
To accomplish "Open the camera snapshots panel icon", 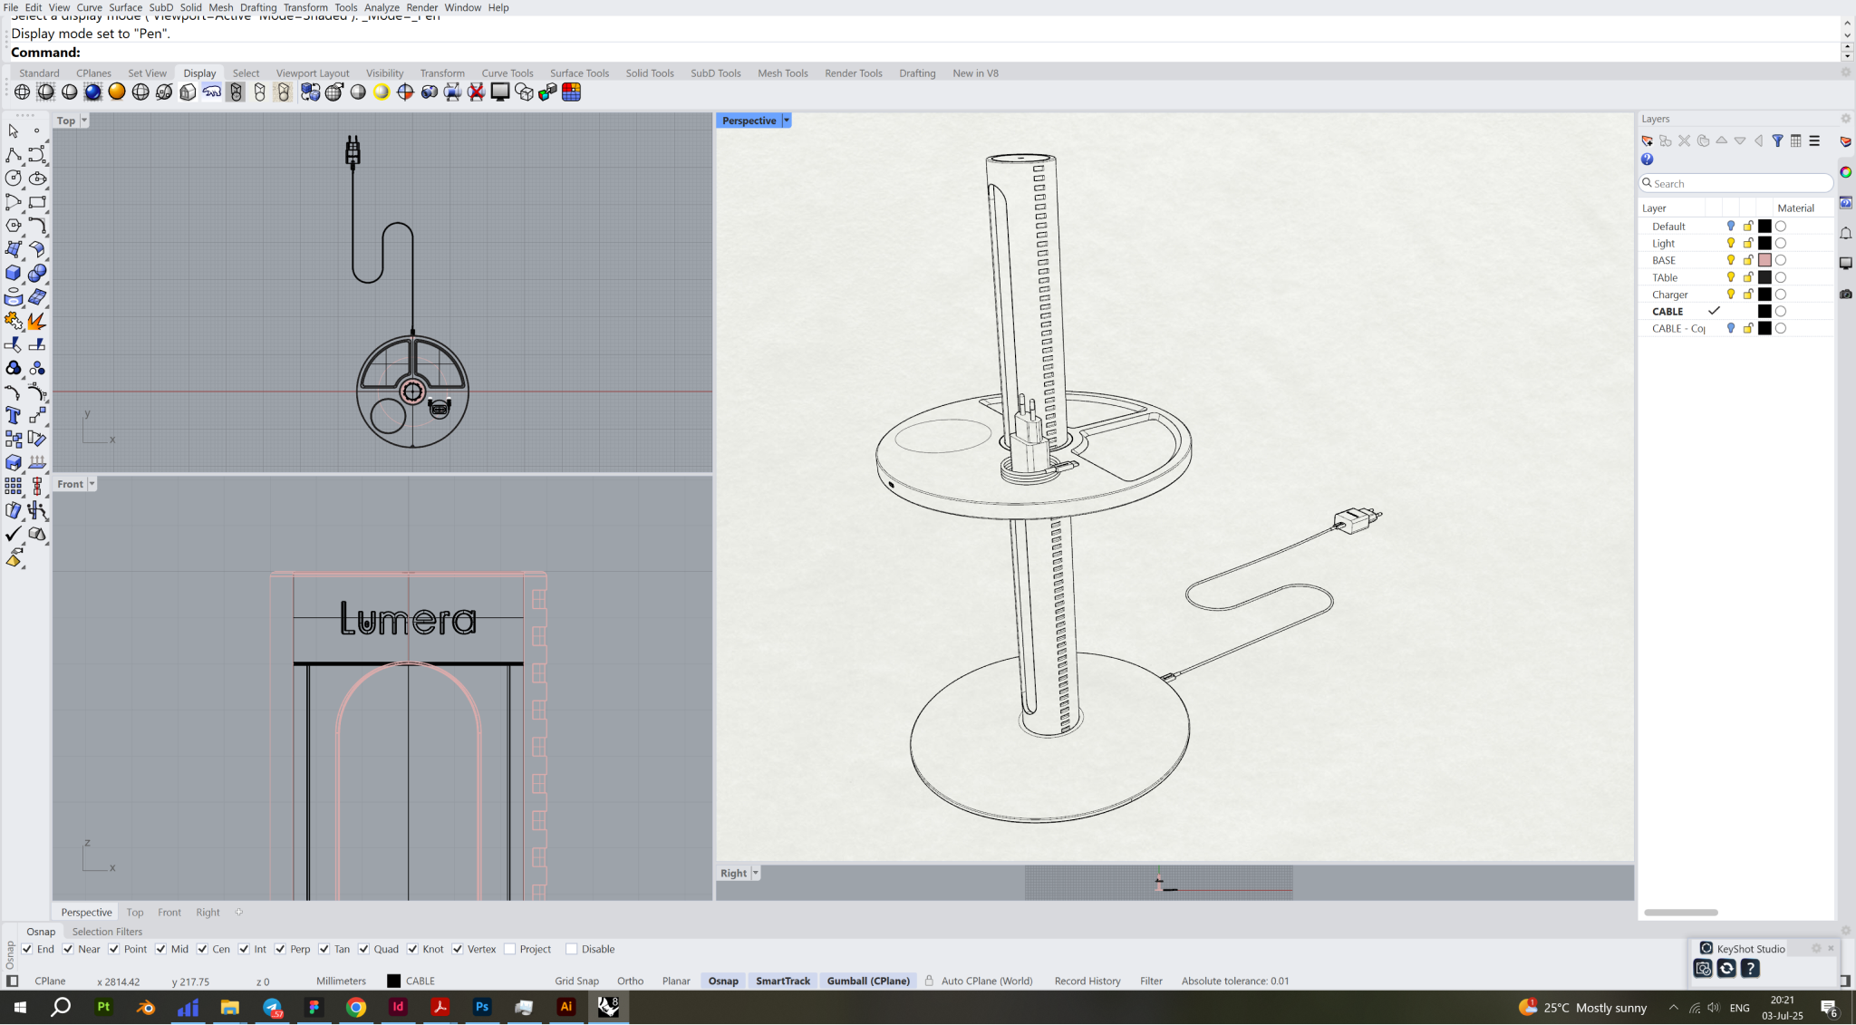I will (x=1846, y=295).
